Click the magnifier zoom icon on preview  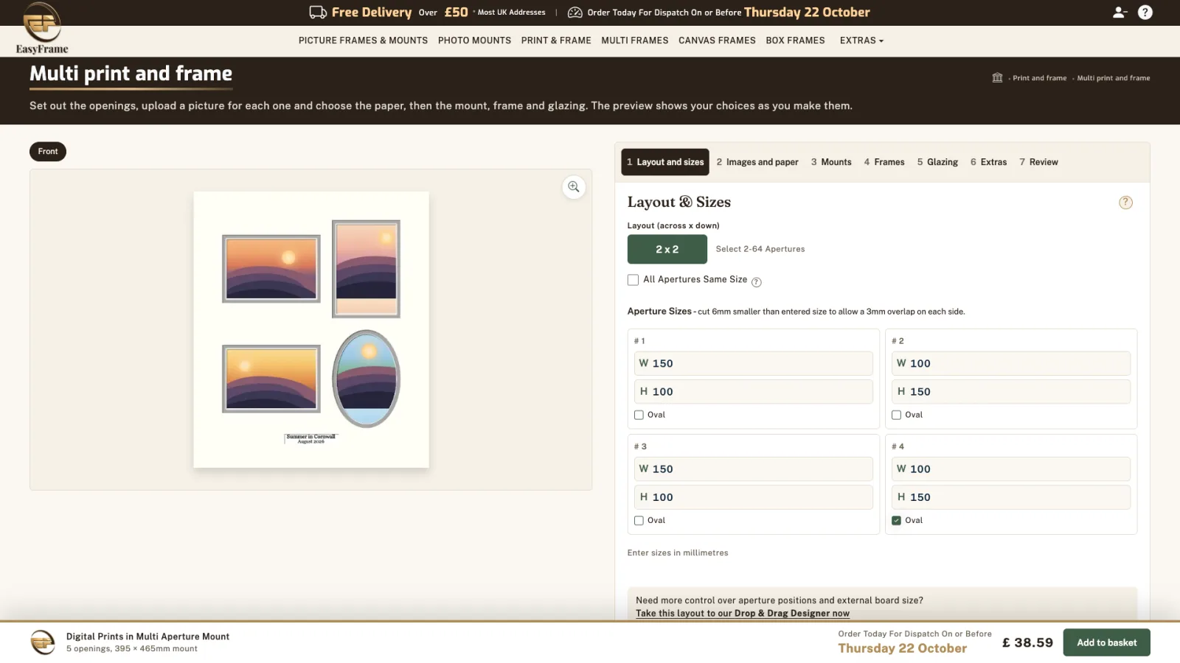574,187
